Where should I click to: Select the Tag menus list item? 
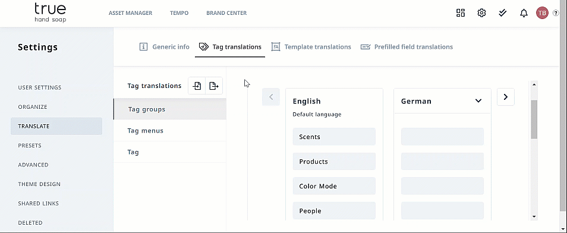tap(170, 131)
